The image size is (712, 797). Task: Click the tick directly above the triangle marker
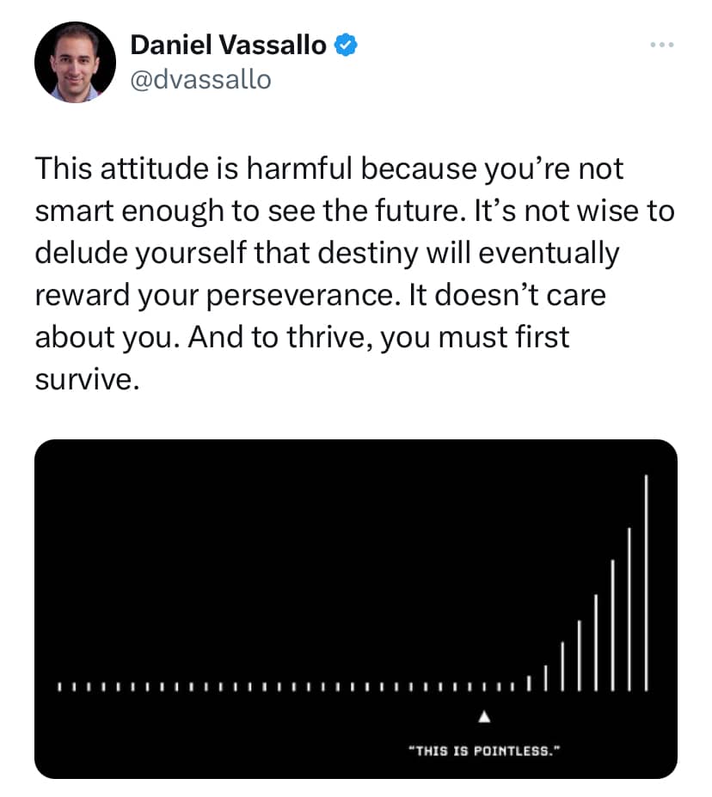(485, 688)
